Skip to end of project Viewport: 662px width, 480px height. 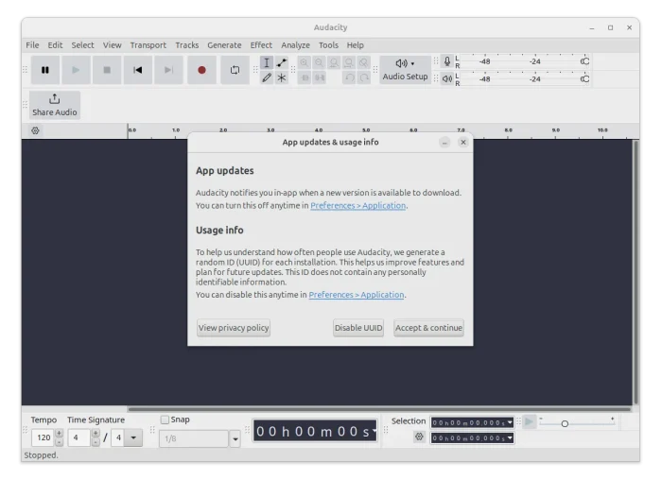click(169, 70)
